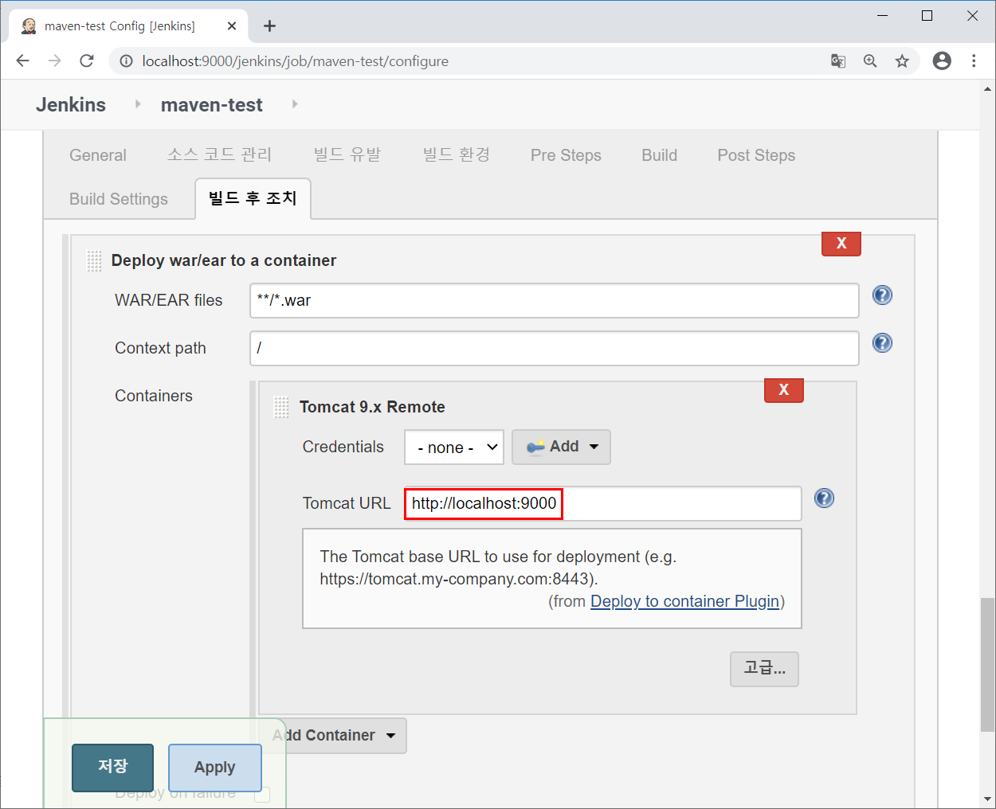The image size is (996, 809).
Task: Click the Context path input field
Action: tap(555, 348)
